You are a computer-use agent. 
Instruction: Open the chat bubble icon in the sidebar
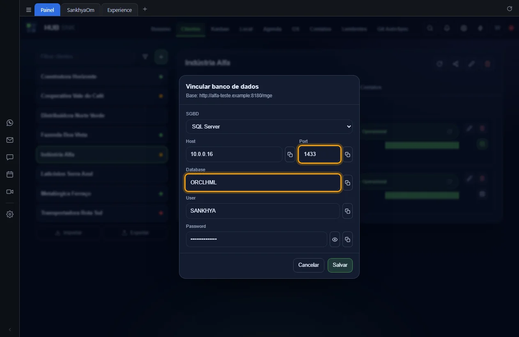pyautogui.click(x=10, y=157)
